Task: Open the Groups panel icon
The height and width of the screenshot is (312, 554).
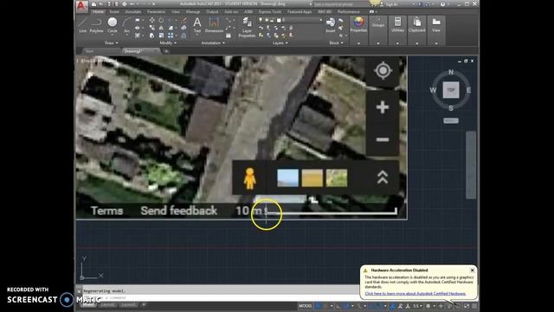Action: [x=377, y=23]
